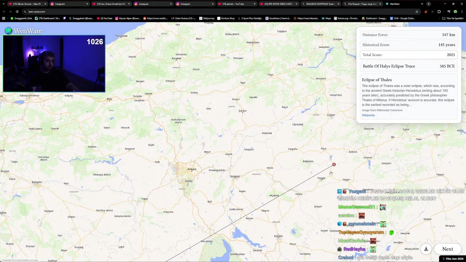
Task: Expand the tab search dropdown arrow
Action: [x=4, y=4]
